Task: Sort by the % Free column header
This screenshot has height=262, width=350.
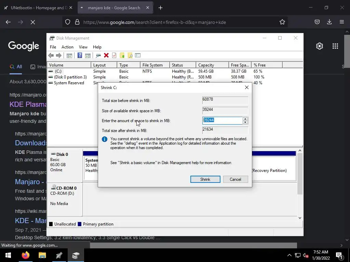Action: (x=267, y=65)
